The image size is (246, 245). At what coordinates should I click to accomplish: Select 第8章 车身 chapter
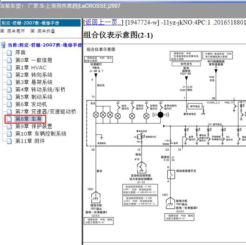pyautogui.click(x=28, y=119)
